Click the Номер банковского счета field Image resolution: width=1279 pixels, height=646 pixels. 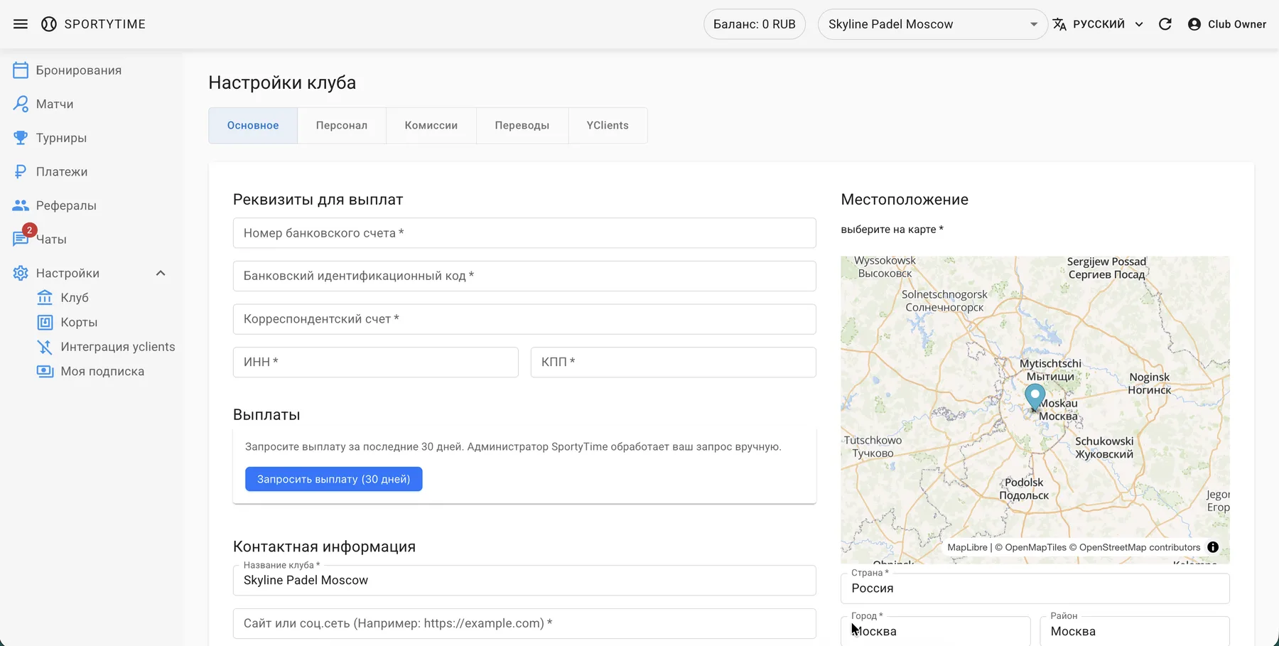[x=524, y=233]
